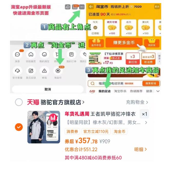This screenshot has height=173, width=174.
Task: Open the product variant selector 橡木灰/幻影黑
Action: click(x=107, y=122)
